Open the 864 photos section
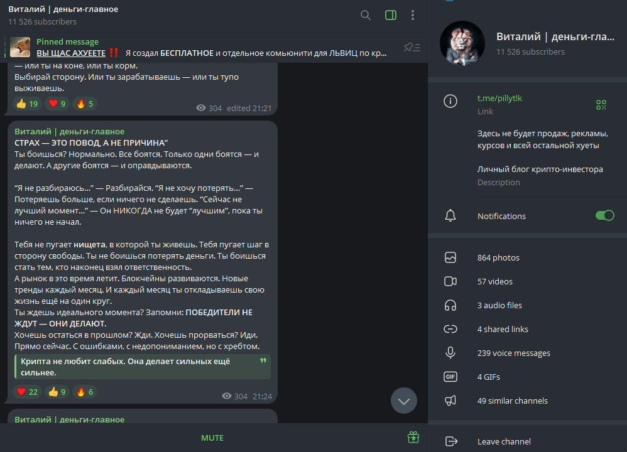Image resolution: width=627 pixels, height=452 pixels. 498,257
